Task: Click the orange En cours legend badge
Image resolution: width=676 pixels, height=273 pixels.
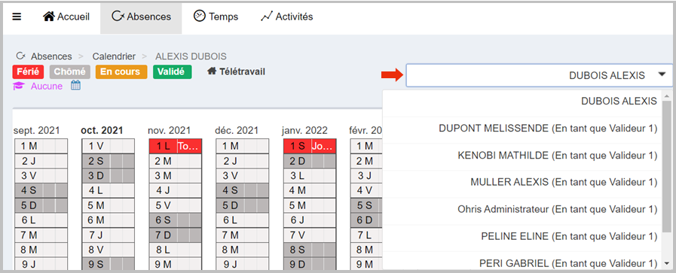Action: (121, 71)
